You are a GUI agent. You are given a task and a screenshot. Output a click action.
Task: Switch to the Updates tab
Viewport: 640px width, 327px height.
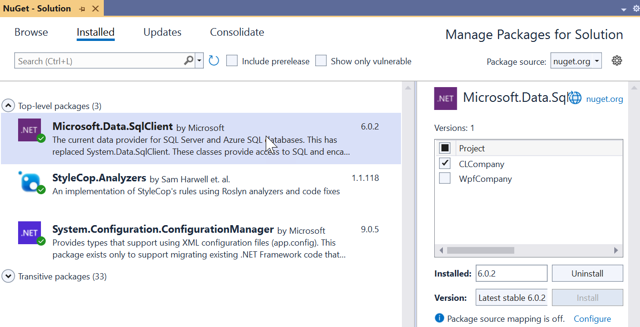click(162, 32)
